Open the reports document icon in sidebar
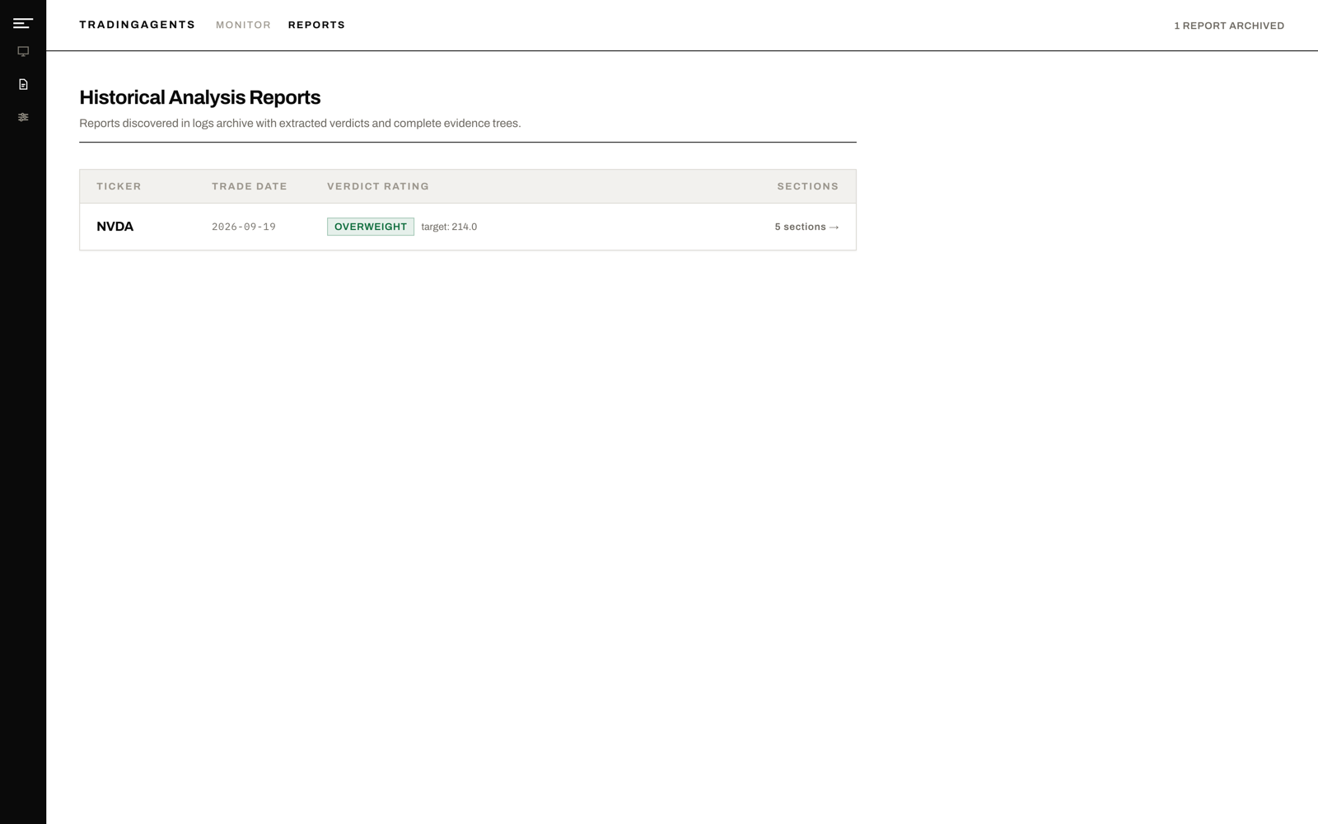 (x=23, y=84)
